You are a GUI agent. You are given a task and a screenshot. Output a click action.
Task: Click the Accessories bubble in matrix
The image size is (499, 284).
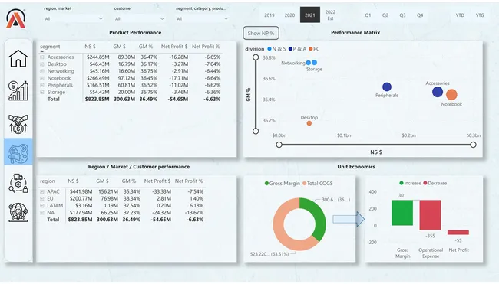coord(438,92)
